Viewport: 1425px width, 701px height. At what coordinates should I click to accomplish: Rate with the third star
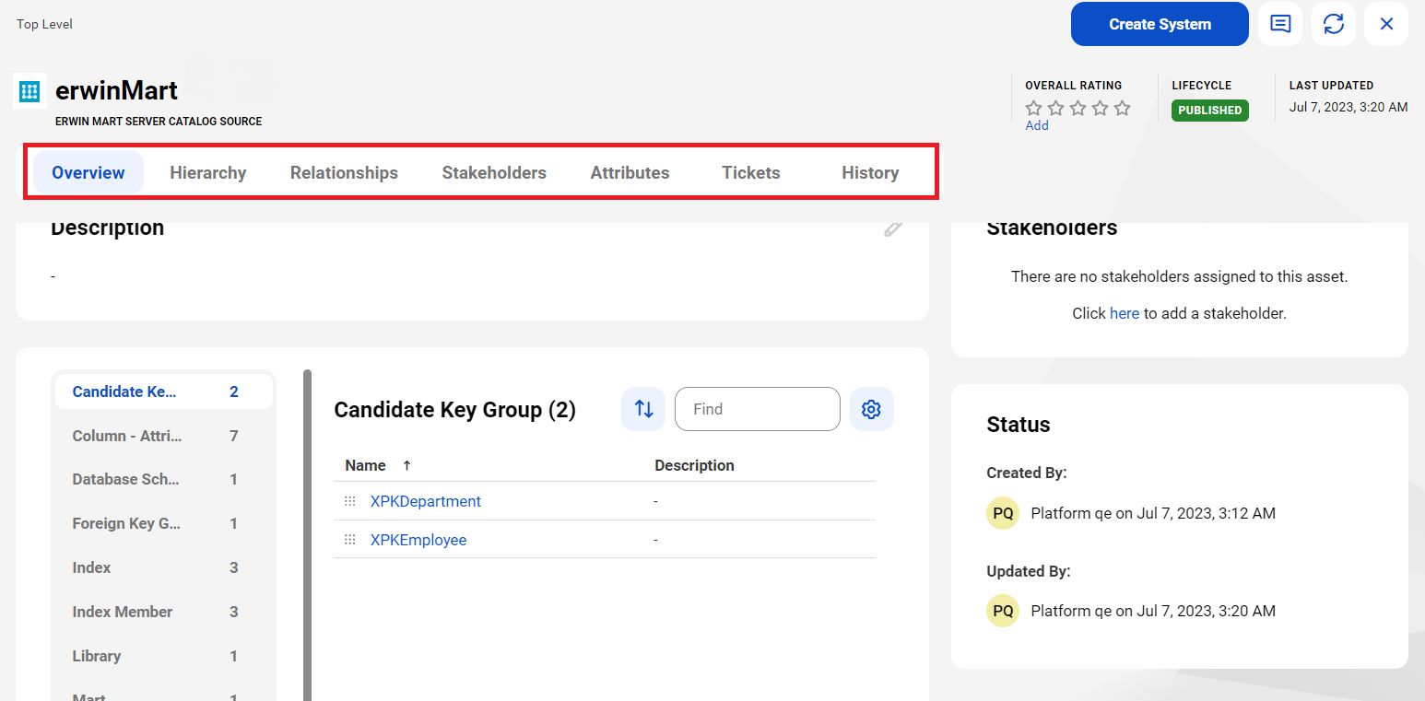(x=1078, y=108)
